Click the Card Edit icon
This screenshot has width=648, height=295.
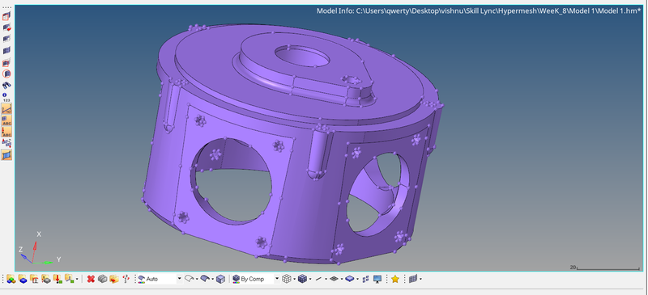103,280
